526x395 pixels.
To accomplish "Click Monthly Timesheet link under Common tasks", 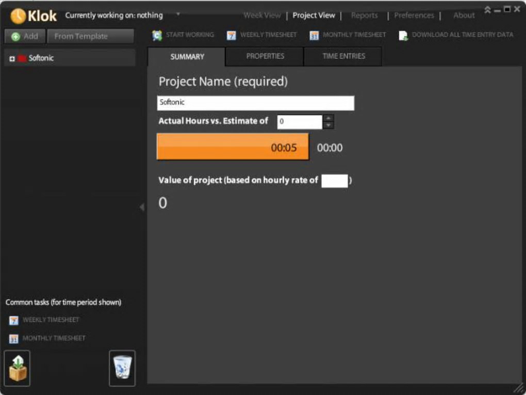I will click(54, 338).
